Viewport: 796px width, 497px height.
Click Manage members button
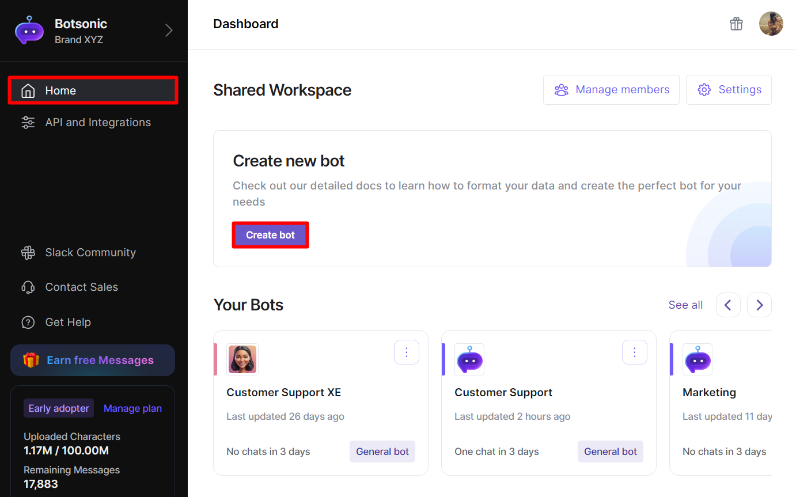pyautogui.click(x=611, y=90)
